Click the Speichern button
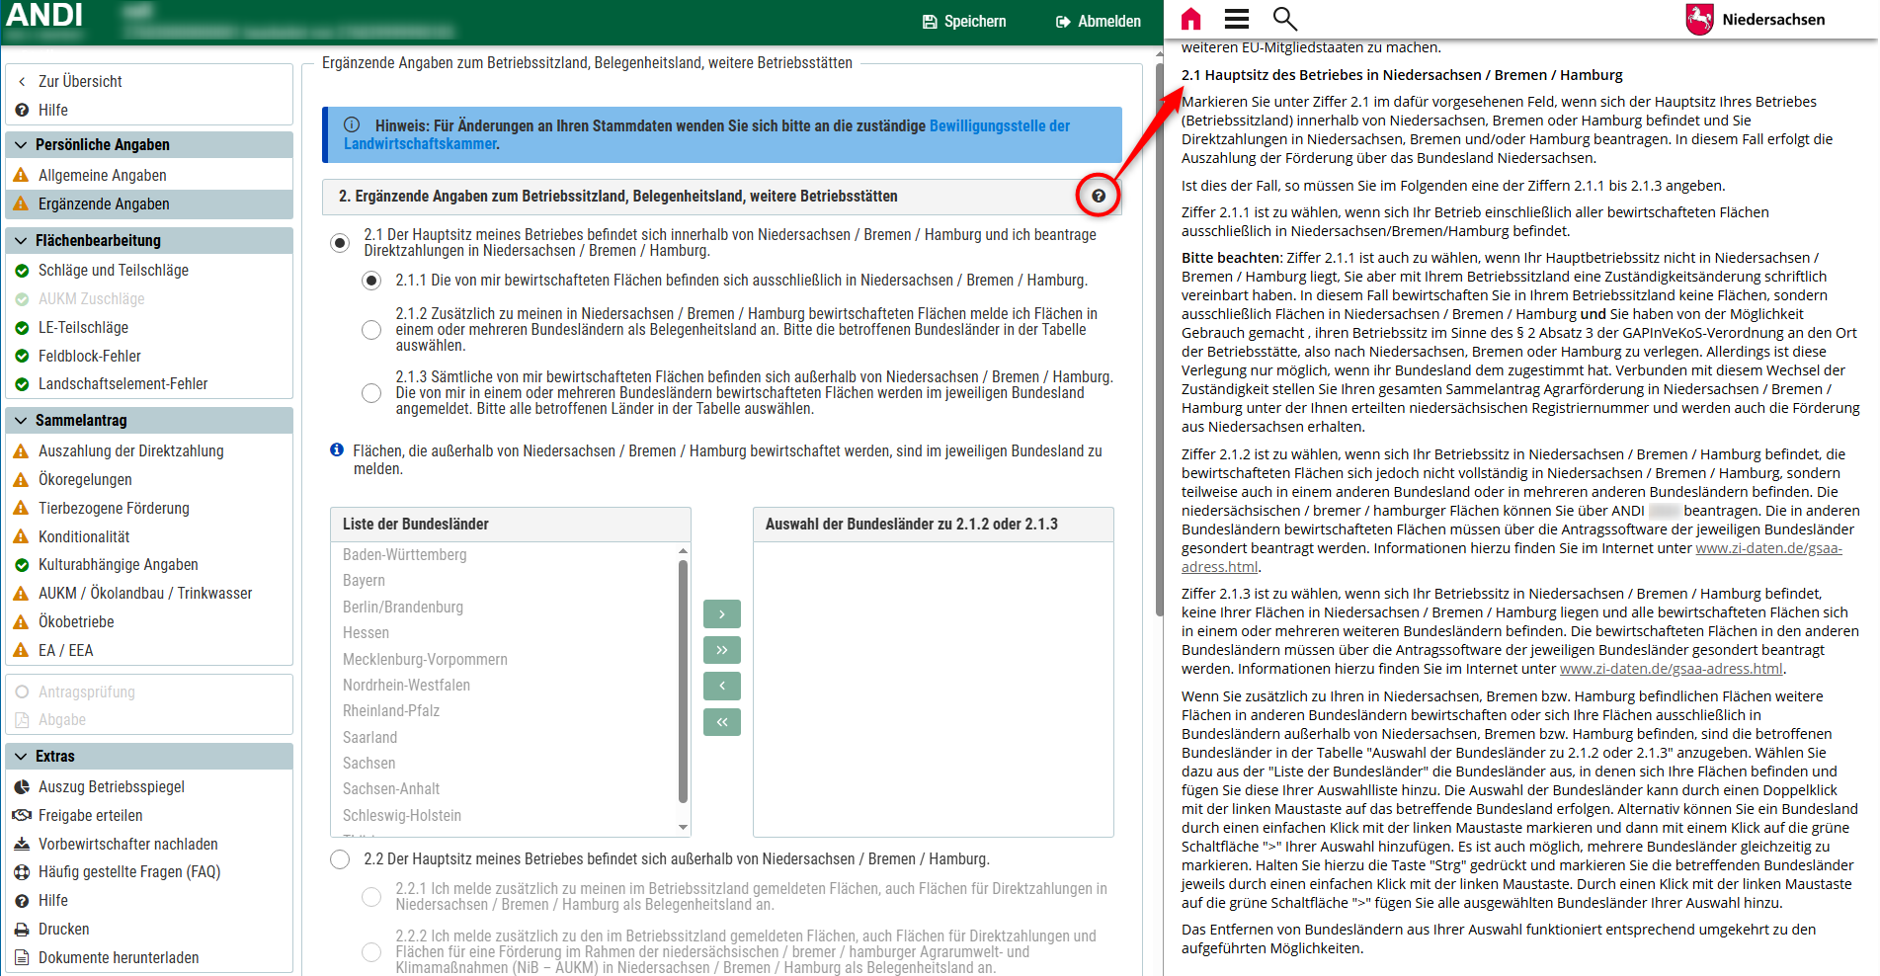This screenshot has height=976, width=1880. [963, 22]
